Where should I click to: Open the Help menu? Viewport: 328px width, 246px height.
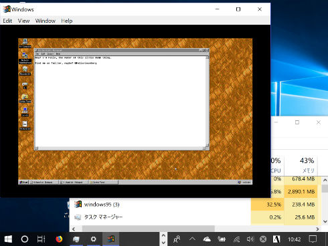click(x=67, y=21)
